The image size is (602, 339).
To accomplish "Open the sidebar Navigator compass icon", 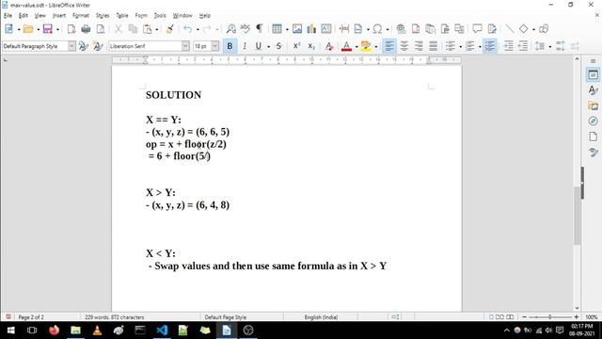I will pos(594,121).
